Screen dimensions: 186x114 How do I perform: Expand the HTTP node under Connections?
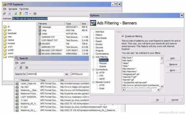pyautogui.click(x=97, y=73)
